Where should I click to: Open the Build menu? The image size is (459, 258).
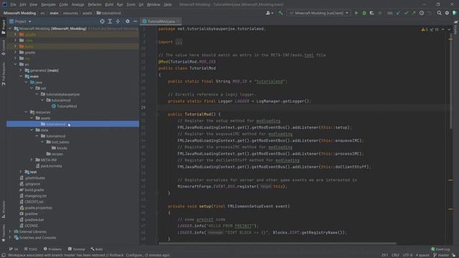pyautogui.click(x=109, y=5)
